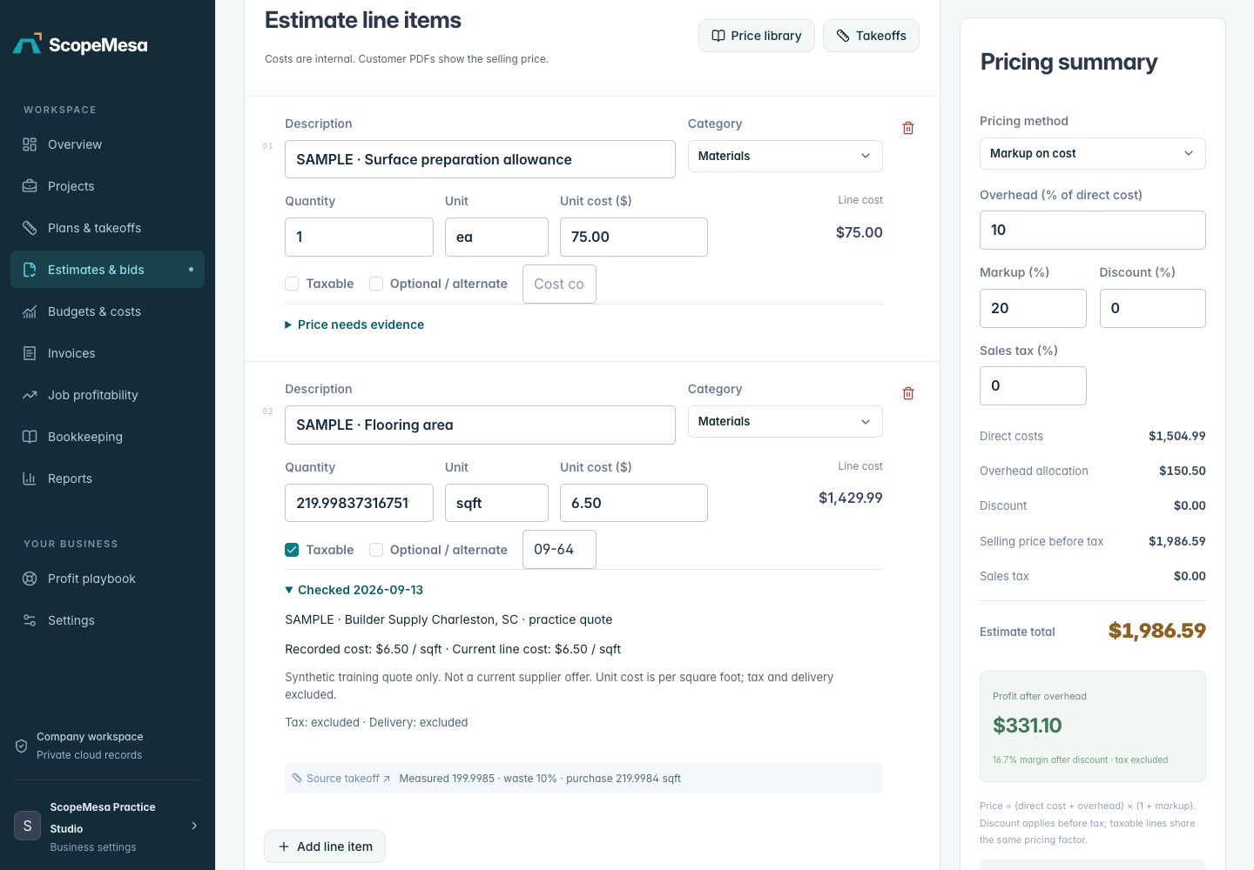Viewport: 1254px width, 870px height.
Task: Collapse the Checked 2026-09-13 section
Action: (x=354, y=590)
